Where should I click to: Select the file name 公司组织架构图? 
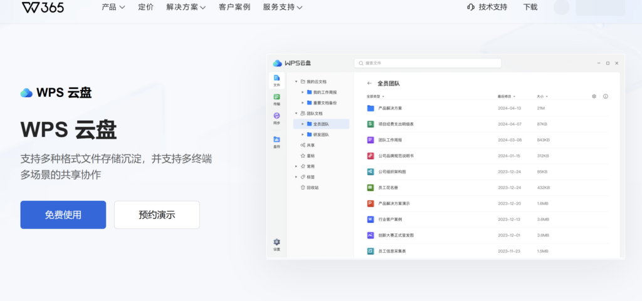click(x=392, y=171)
